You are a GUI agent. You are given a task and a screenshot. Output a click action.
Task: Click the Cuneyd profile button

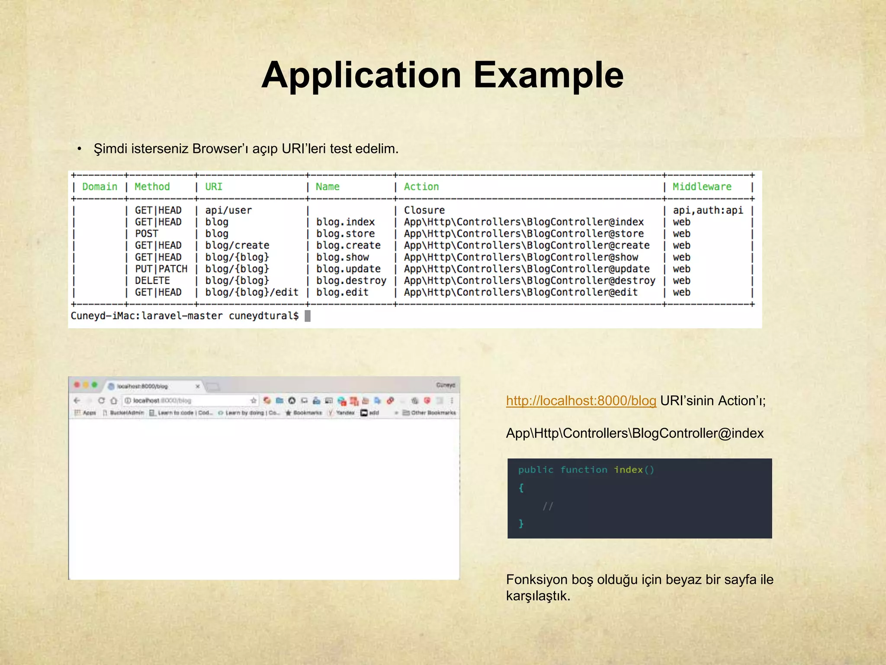[x=446, y=385]
